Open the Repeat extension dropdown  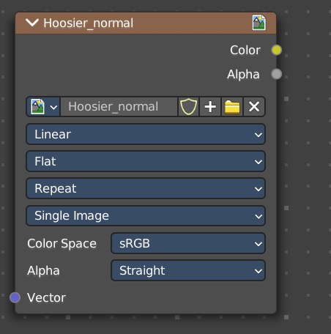146,188
